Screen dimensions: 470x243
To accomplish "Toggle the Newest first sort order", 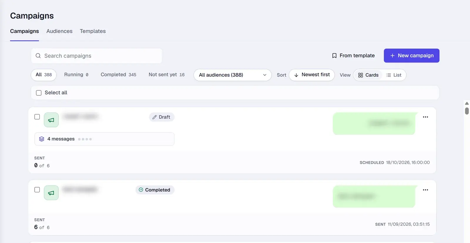I will point(312,75).
